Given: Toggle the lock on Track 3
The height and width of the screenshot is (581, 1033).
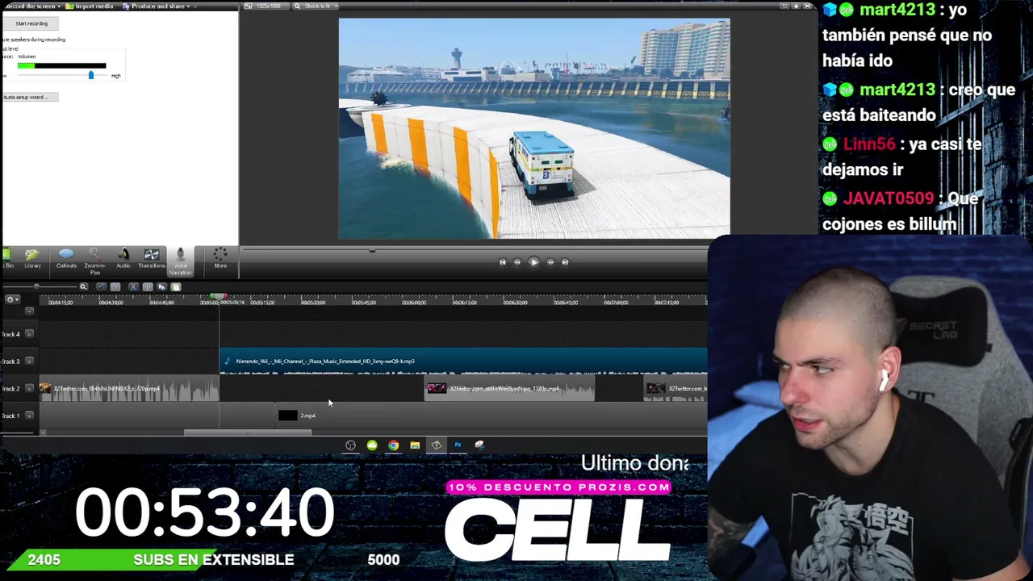Looking at the screenshot, I should 30,362.
